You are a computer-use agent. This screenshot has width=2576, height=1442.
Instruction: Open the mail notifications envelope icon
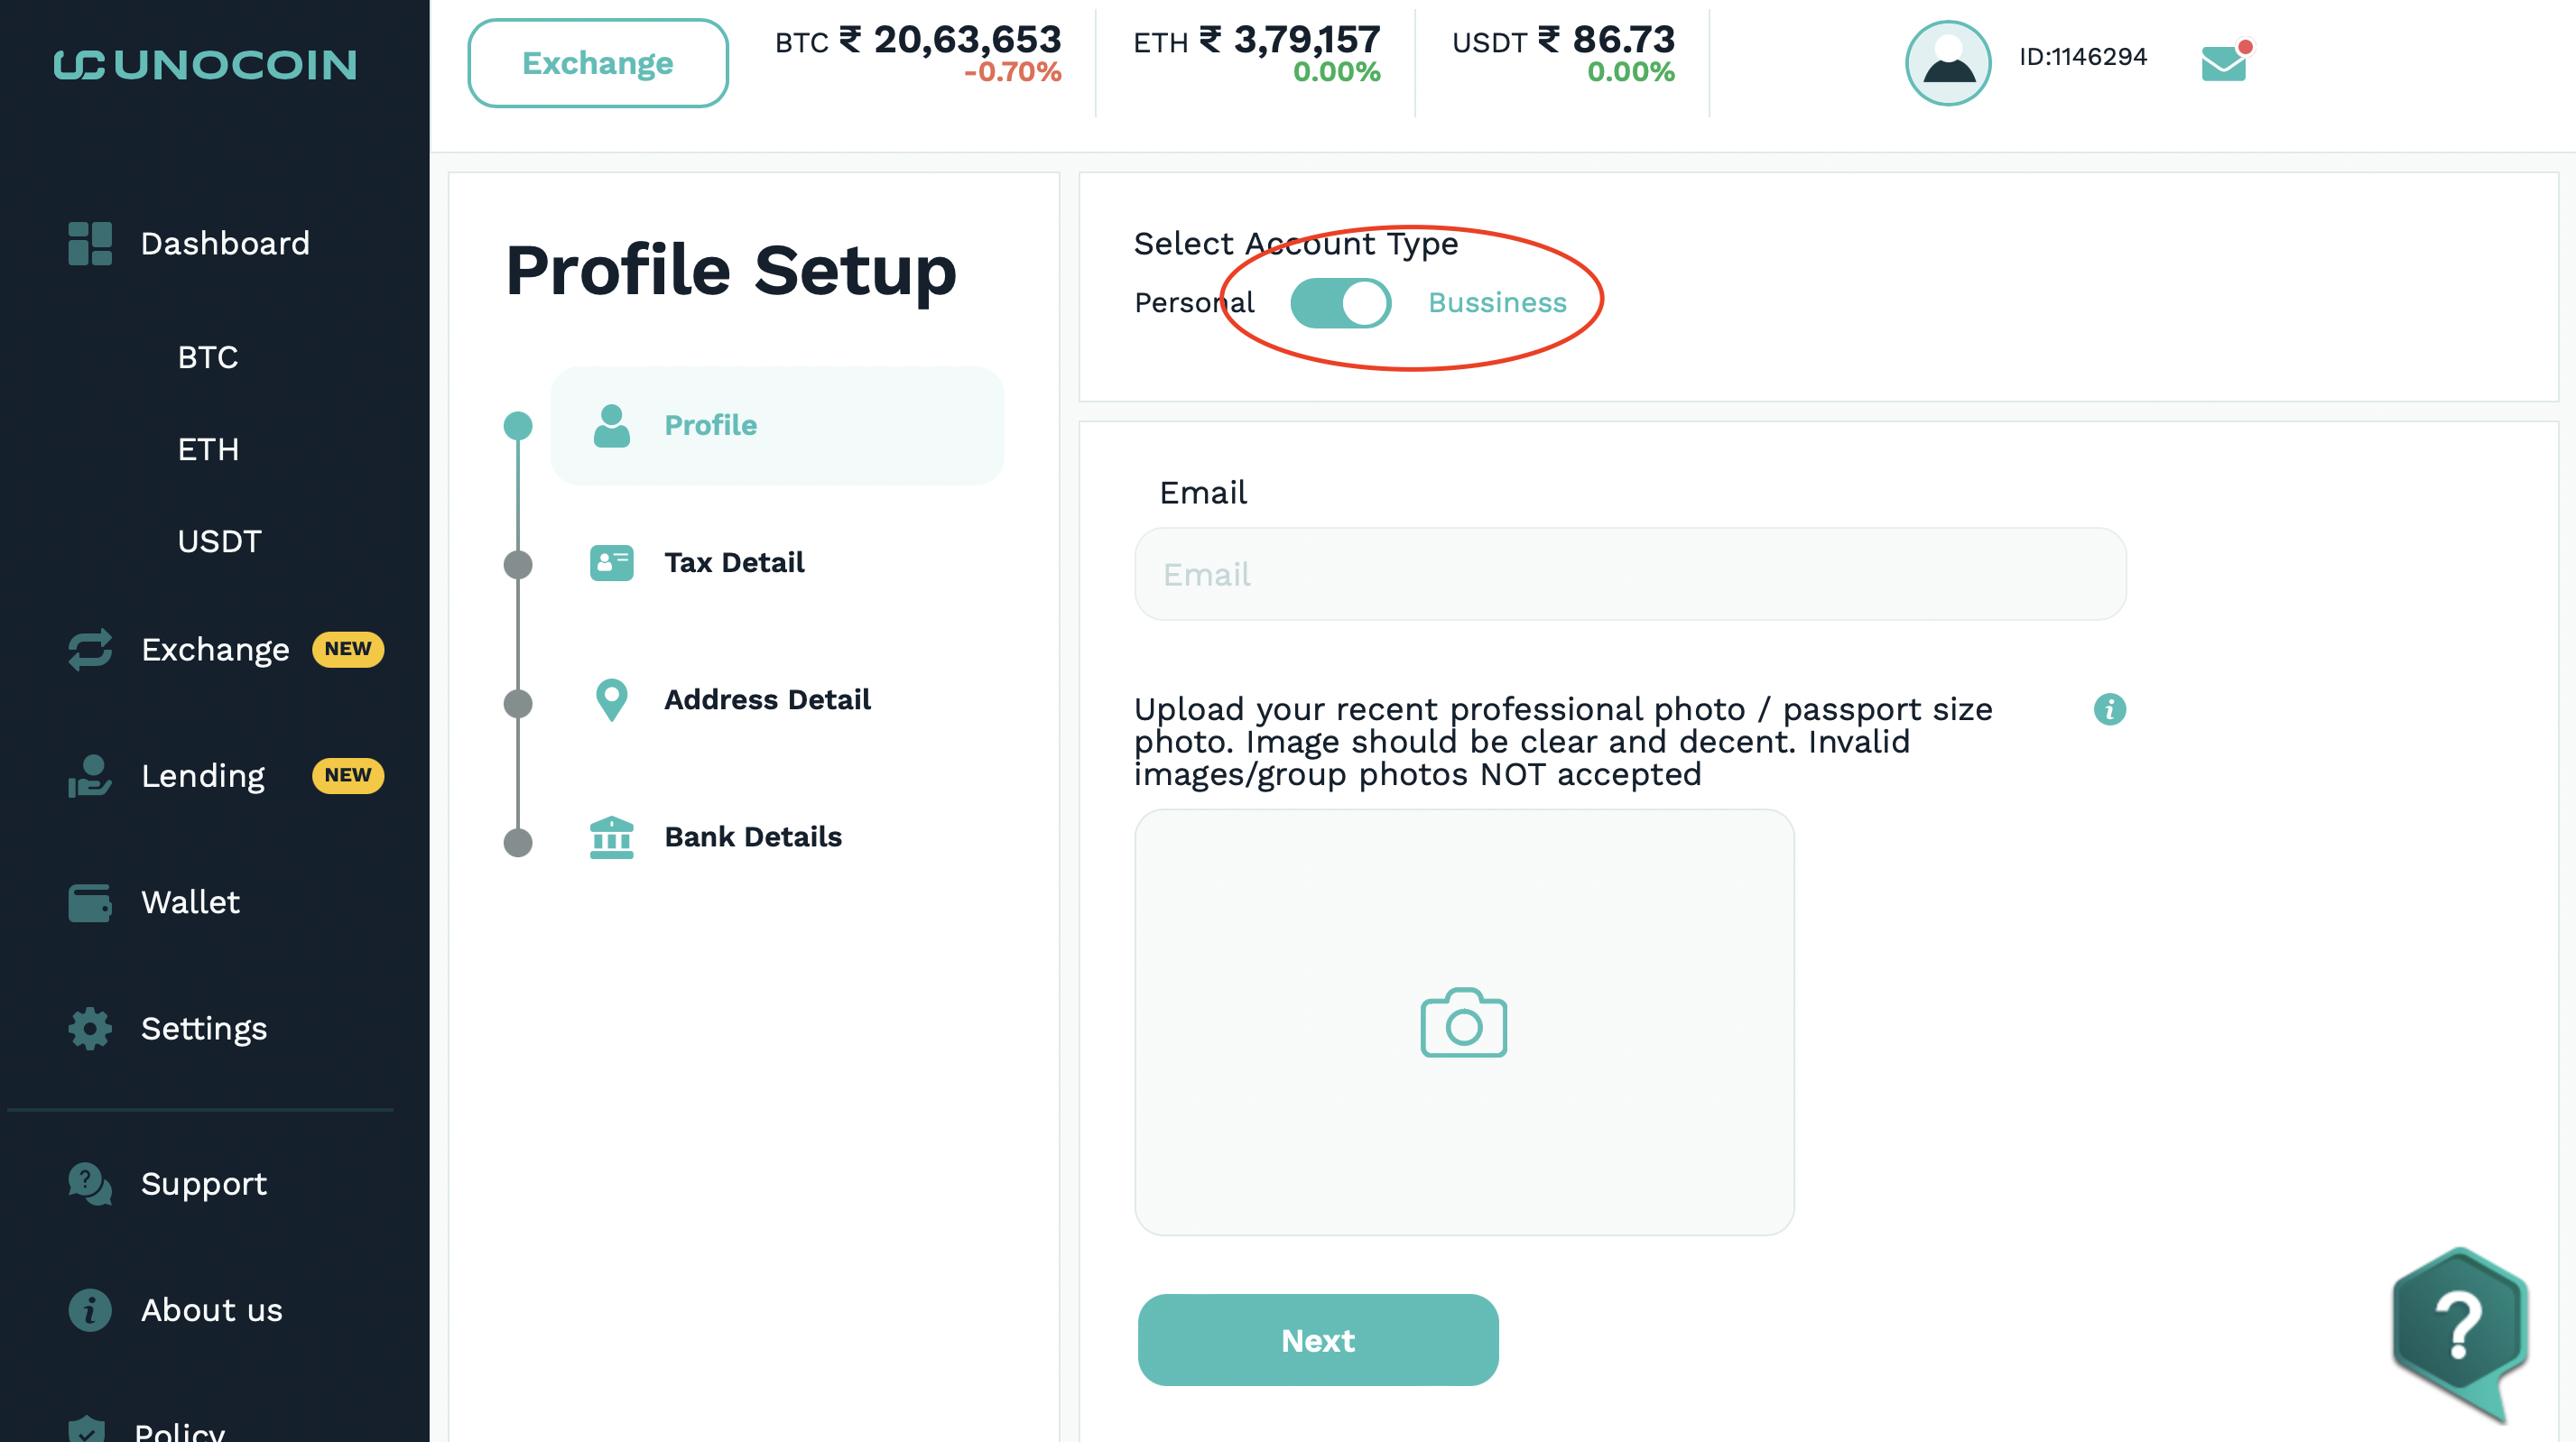tap(2225, 62)
